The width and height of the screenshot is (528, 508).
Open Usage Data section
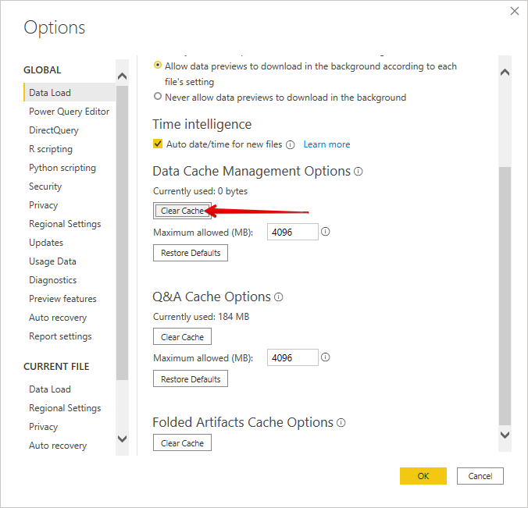click(x=52, y=261)
